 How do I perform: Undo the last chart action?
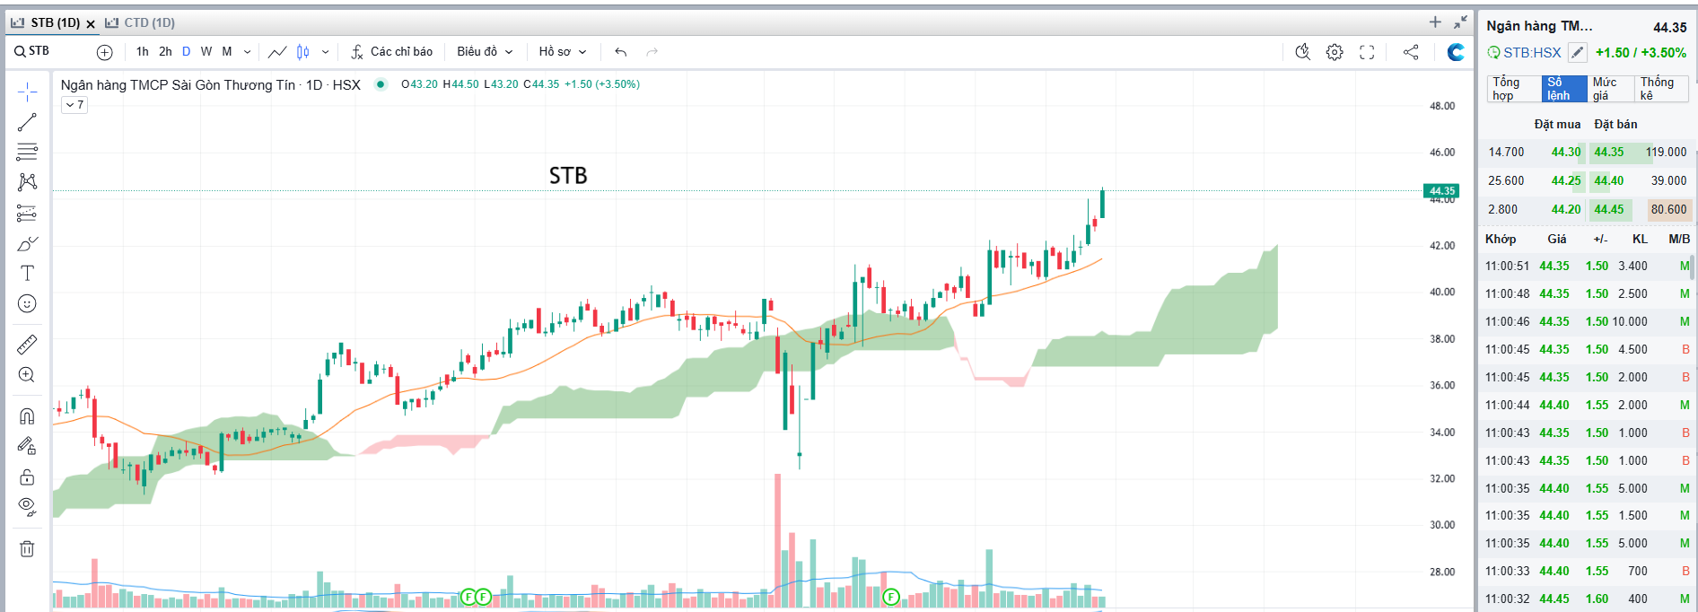coord(621,52)
